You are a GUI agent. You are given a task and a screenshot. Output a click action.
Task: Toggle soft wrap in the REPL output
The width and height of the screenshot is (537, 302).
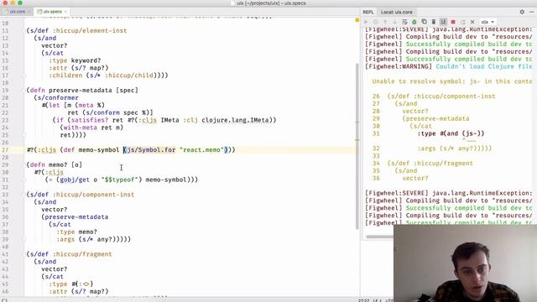pyautogui.click(x=404, y=22)
